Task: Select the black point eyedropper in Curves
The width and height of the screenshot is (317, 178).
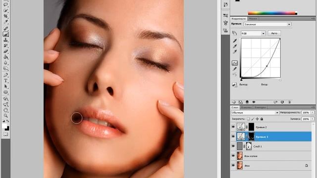Action: (x=235, y=41)
